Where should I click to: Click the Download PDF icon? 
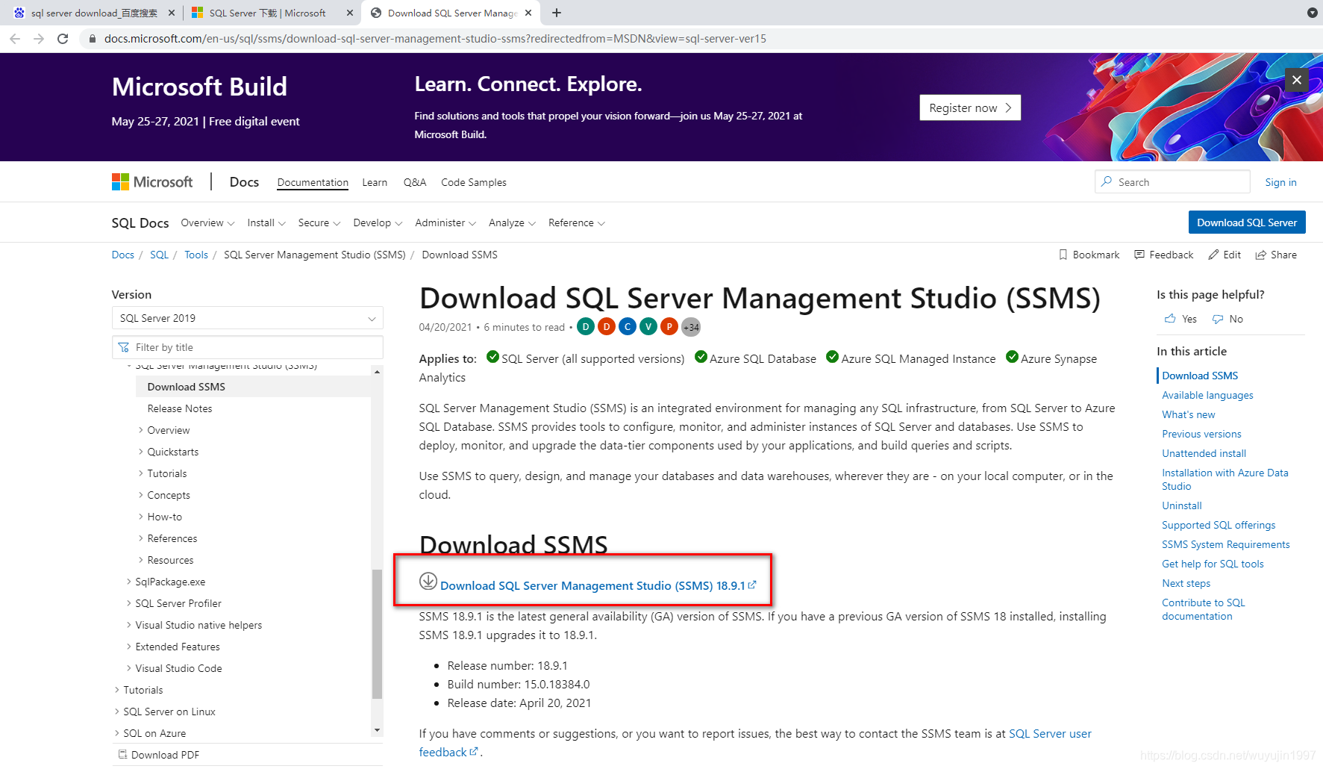(x=123, y=755)
